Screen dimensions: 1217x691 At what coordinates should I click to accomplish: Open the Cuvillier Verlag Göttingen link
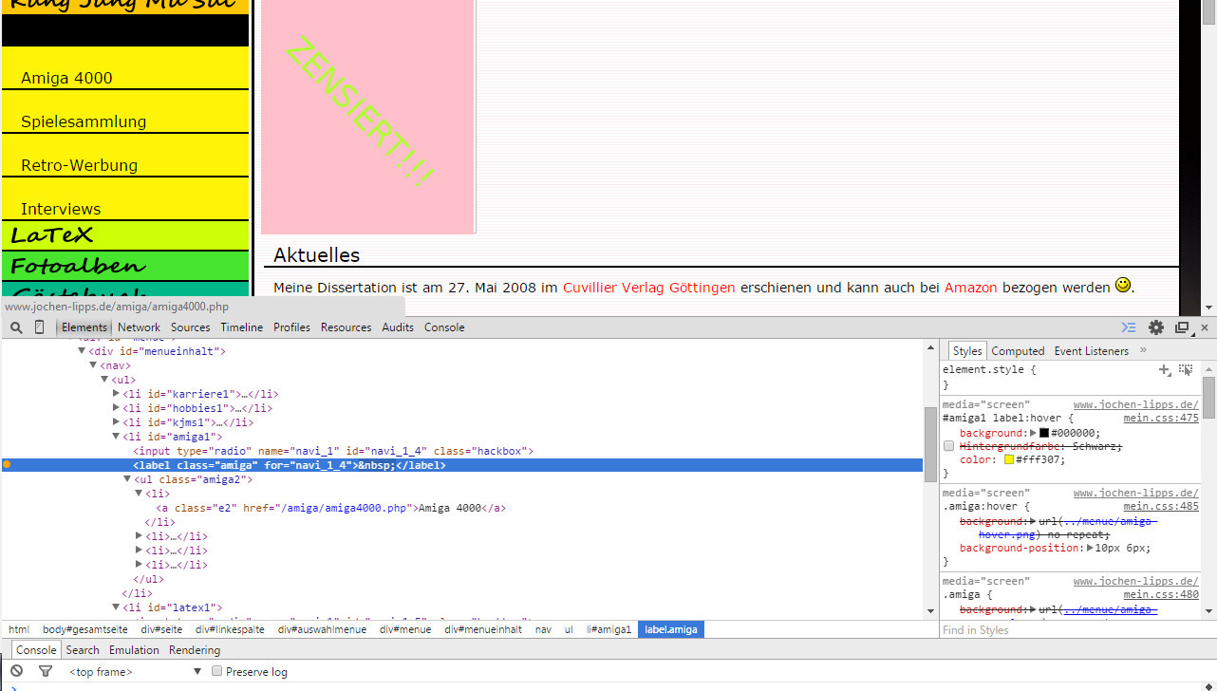[648, 288]
